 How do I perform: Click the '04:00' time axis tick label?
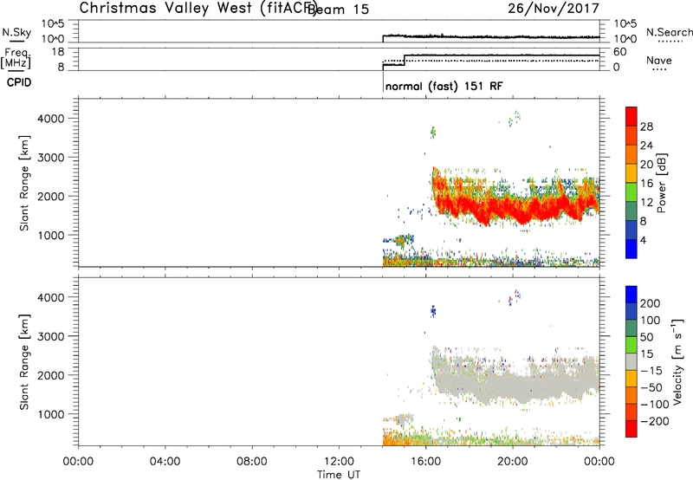point(165,462)
